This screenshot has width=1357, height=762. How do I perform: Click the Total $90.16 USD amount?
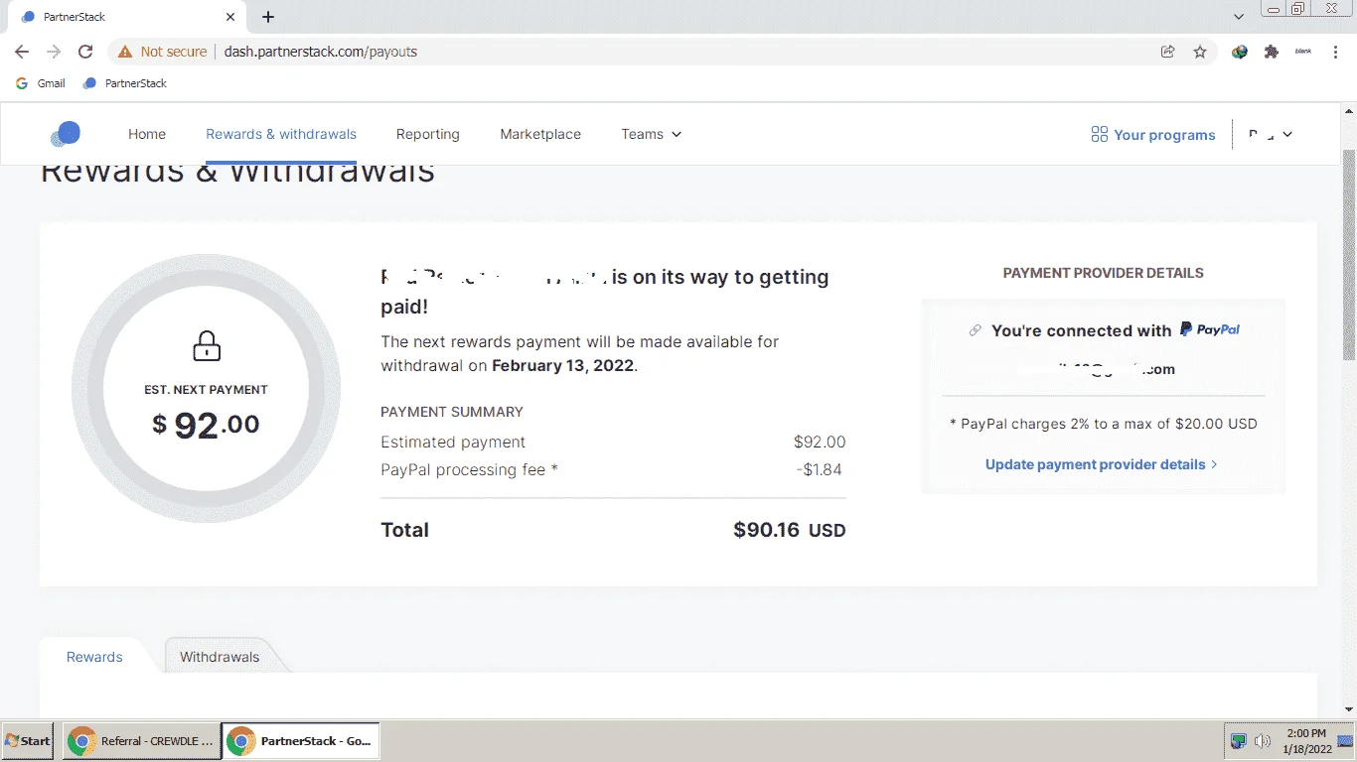pos(789,530)
